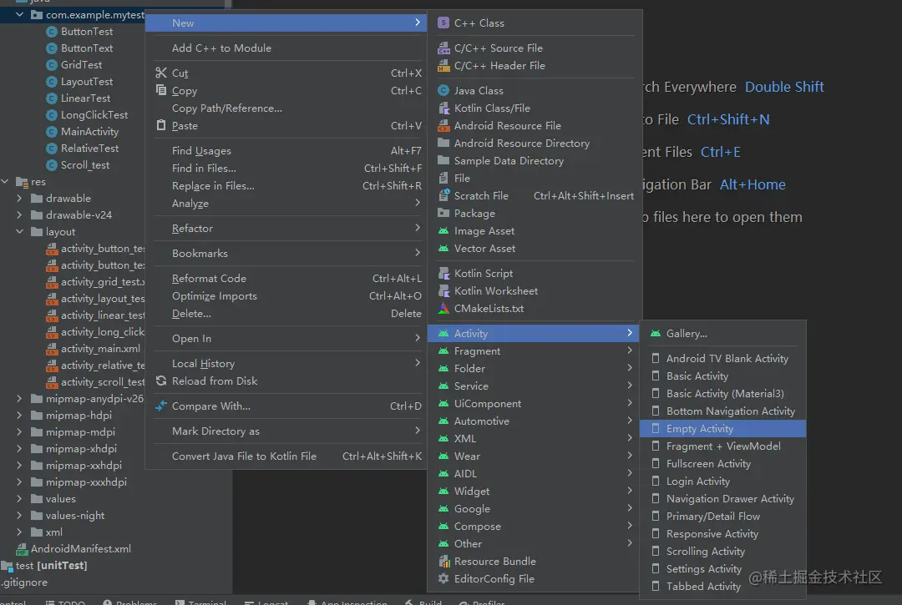The width and height of the screenshot is (902, 605).
Task: Click the CMakeLists.txt triangle icon
Action: [x=443, y=308]
